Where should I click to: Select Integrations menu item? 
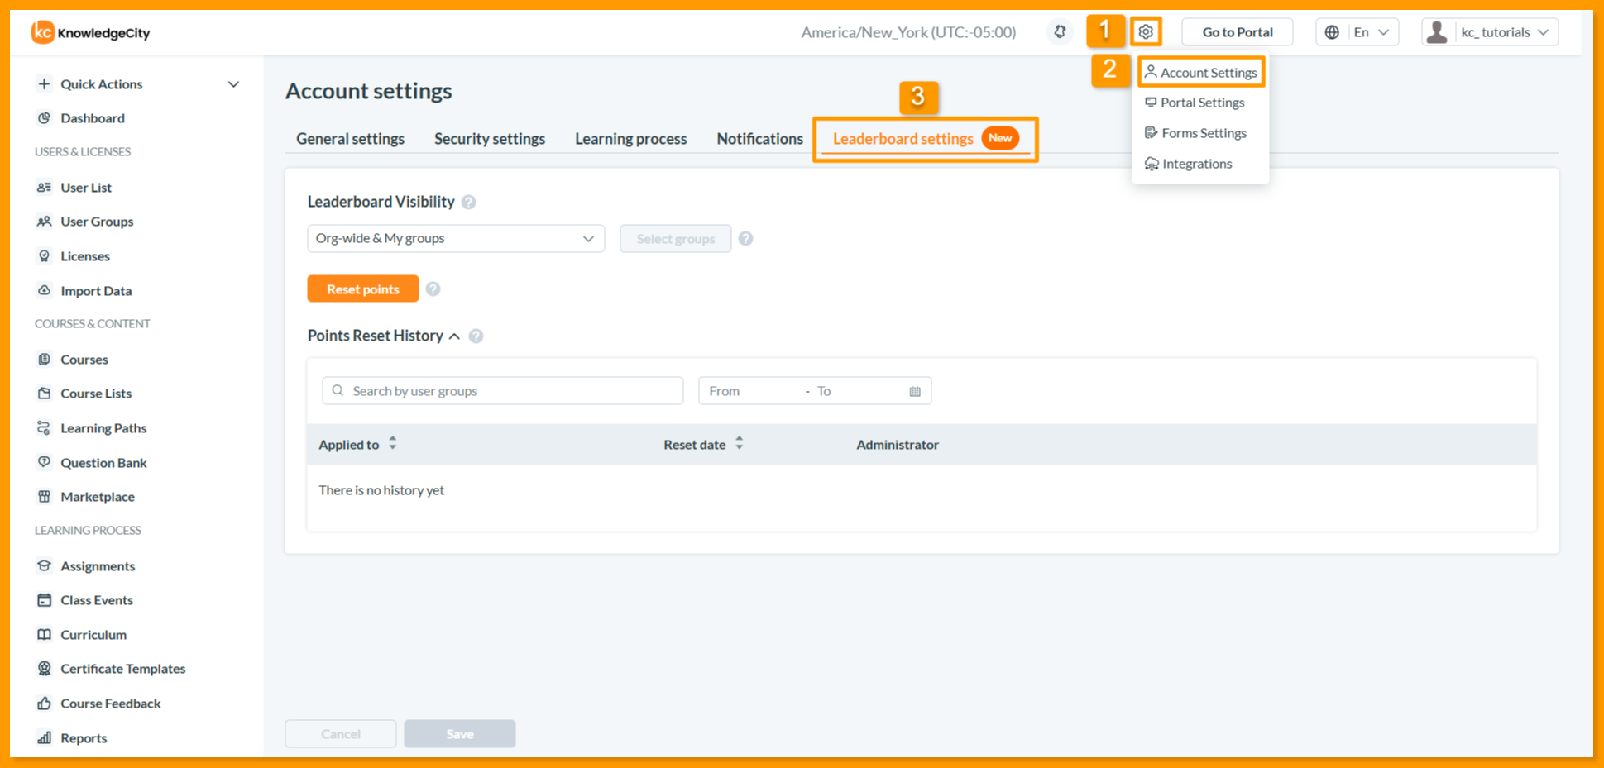[x=1189, y=164]
